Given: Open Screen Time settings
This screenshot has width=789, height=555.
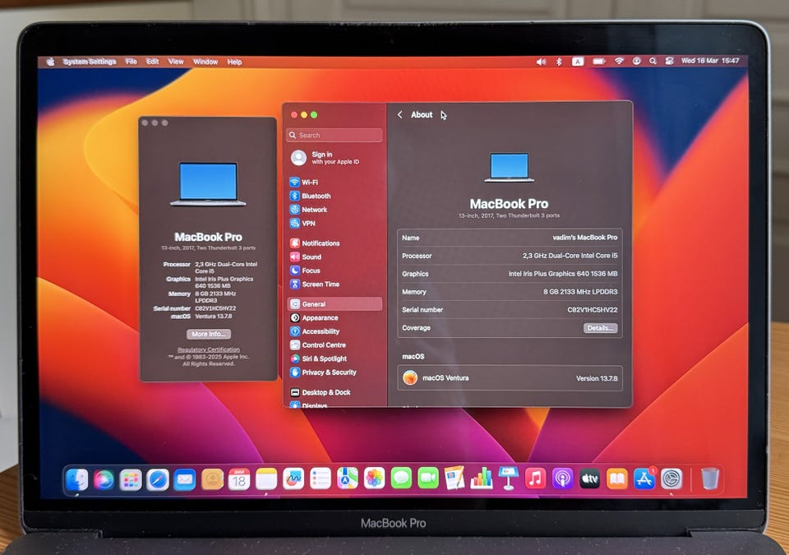Looking at the screenshot, I should pyautogui.click(x=315, y=284).
